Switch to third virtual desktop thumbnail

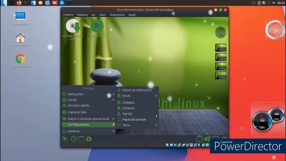click(x=221, y=66)
